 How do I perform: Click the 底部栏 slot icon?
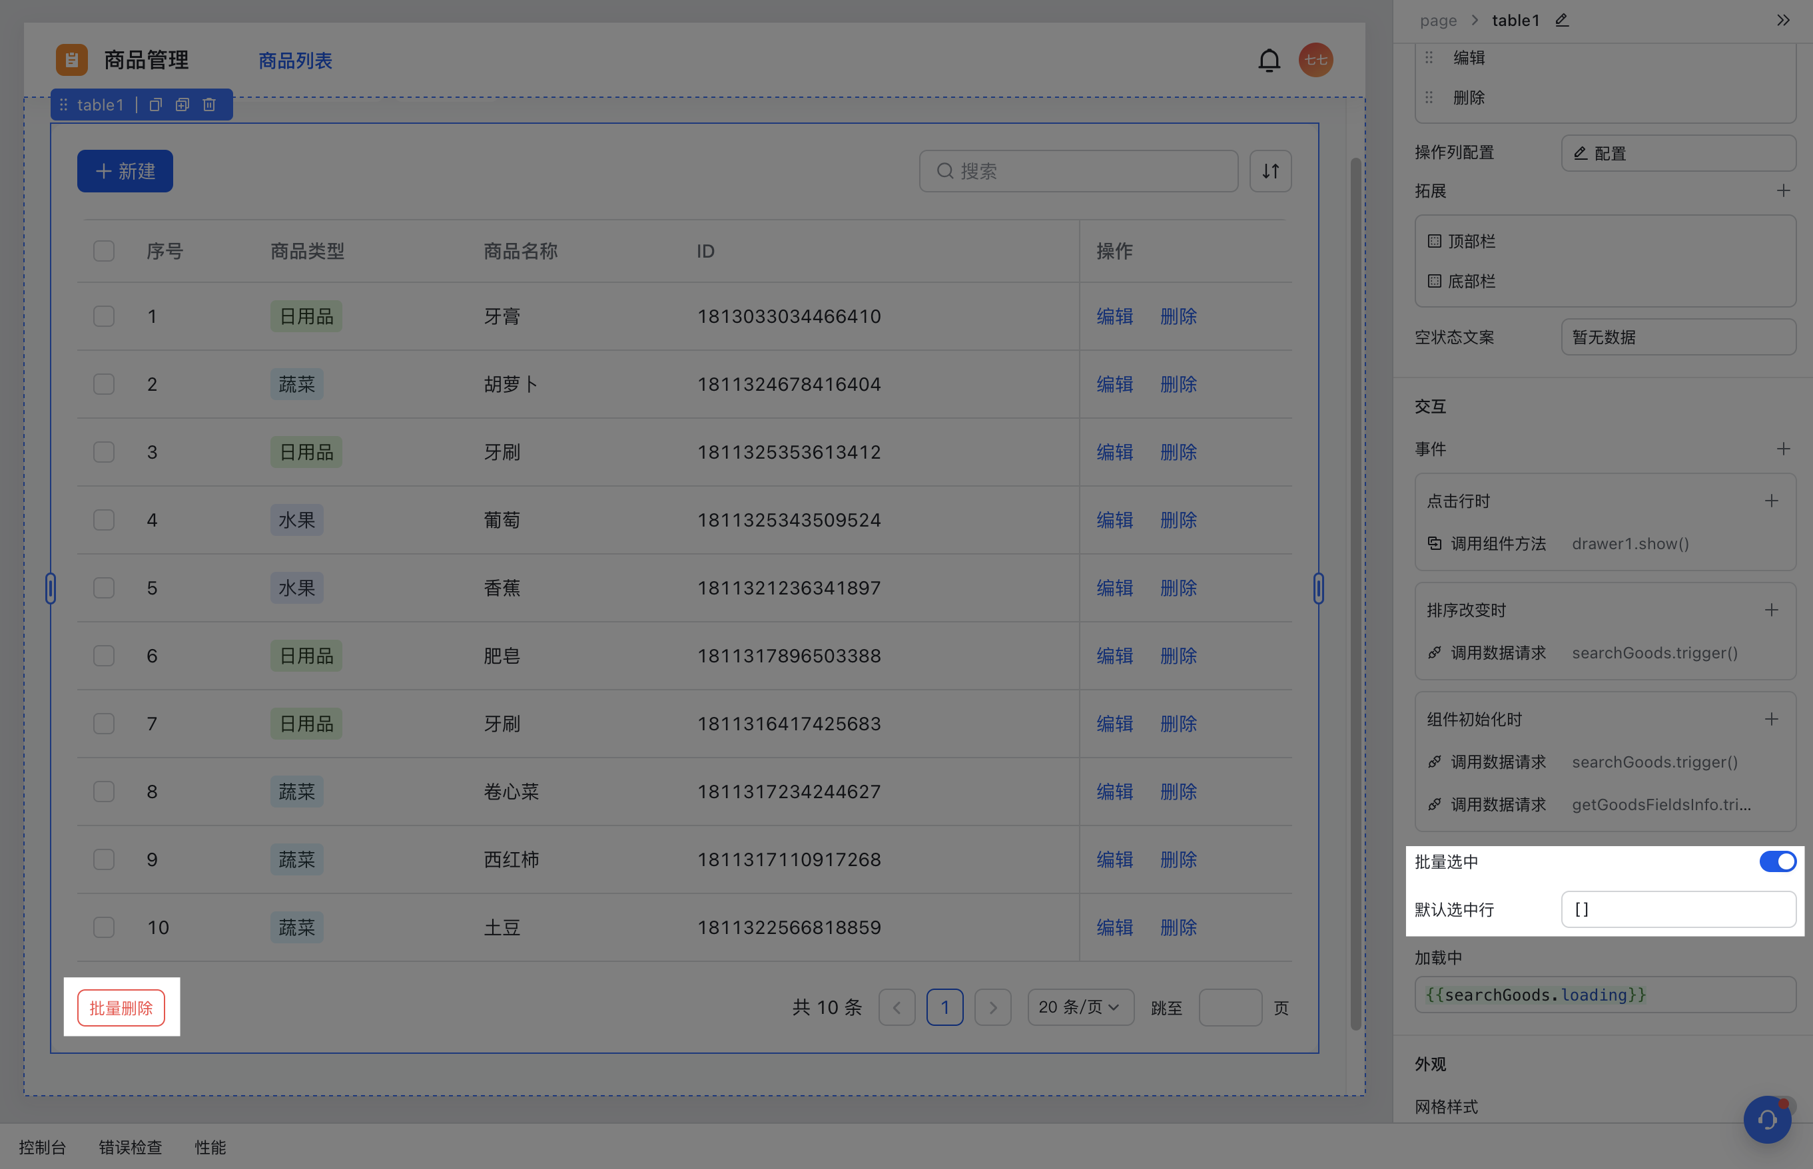[x=1434, y=282]
